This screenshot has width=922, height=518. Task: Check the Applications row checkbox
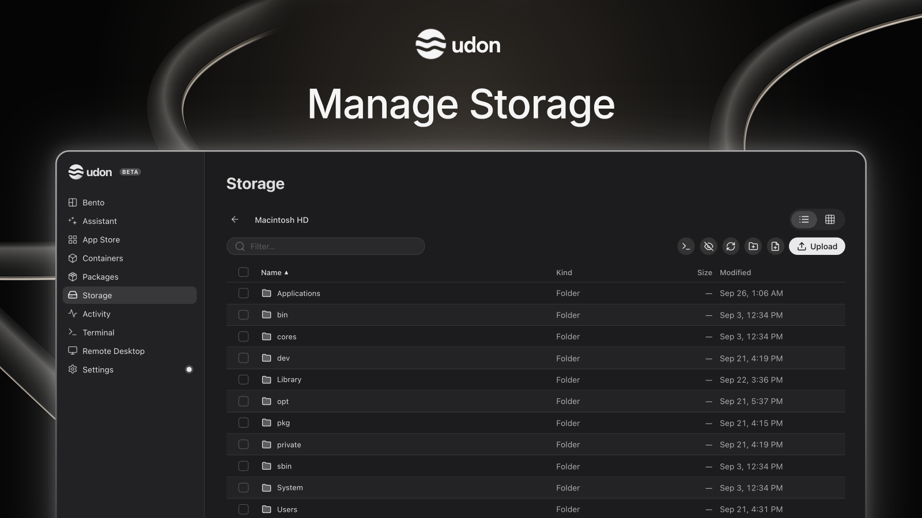click(244, 293)
